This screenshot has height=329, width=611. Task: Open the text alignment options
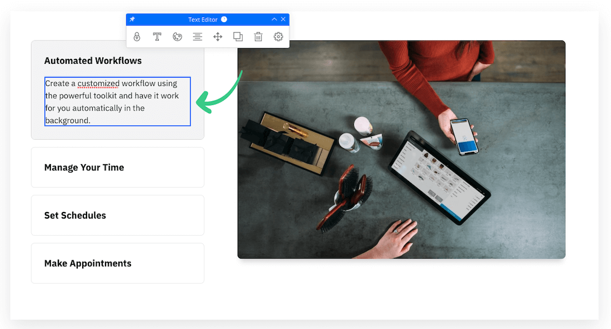(198, 37)
